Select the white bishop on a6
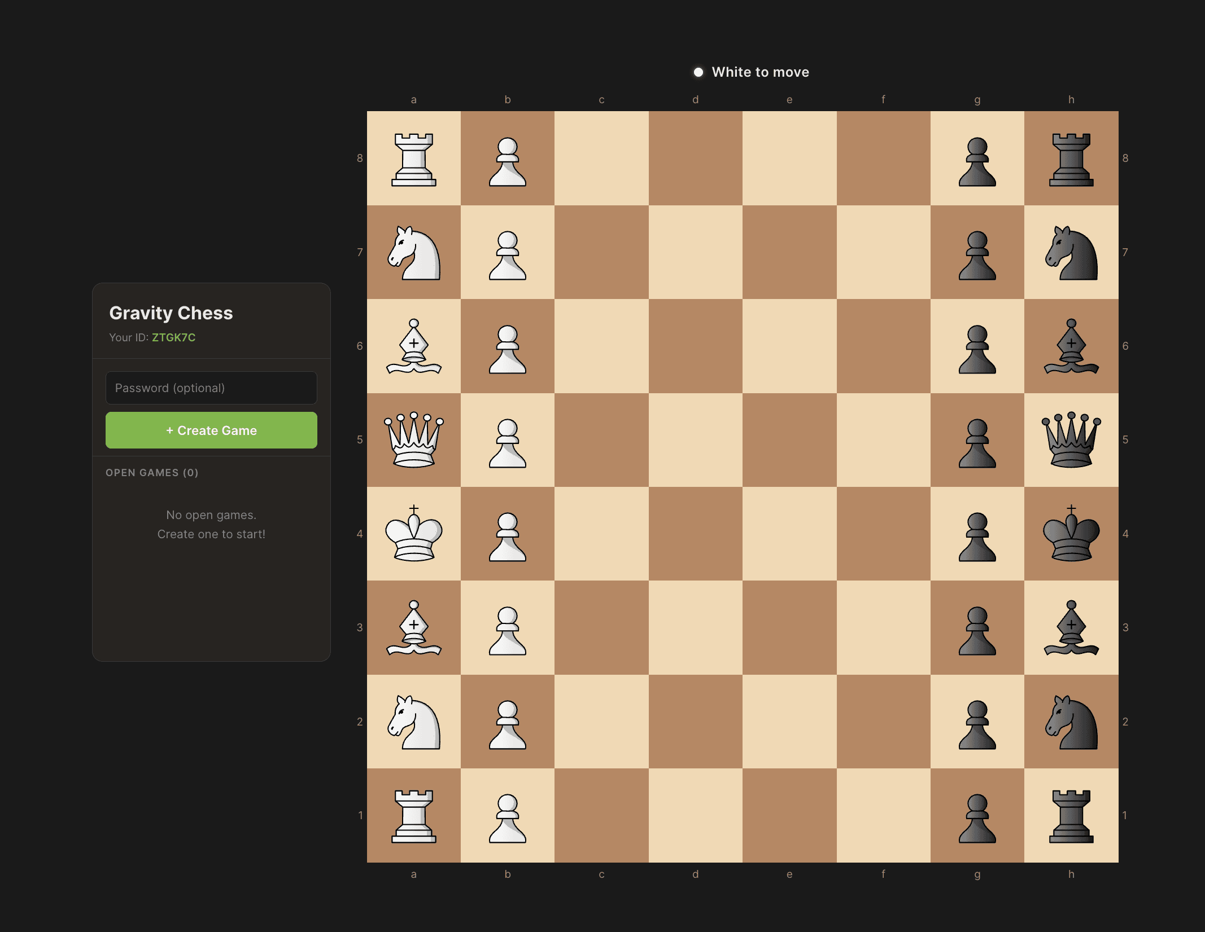Image resolution: width=1205 pixels, height=932 pixels. (414, 346)
